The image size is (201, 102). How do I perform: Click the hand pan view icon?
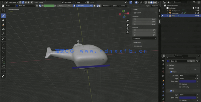[127, 25]
